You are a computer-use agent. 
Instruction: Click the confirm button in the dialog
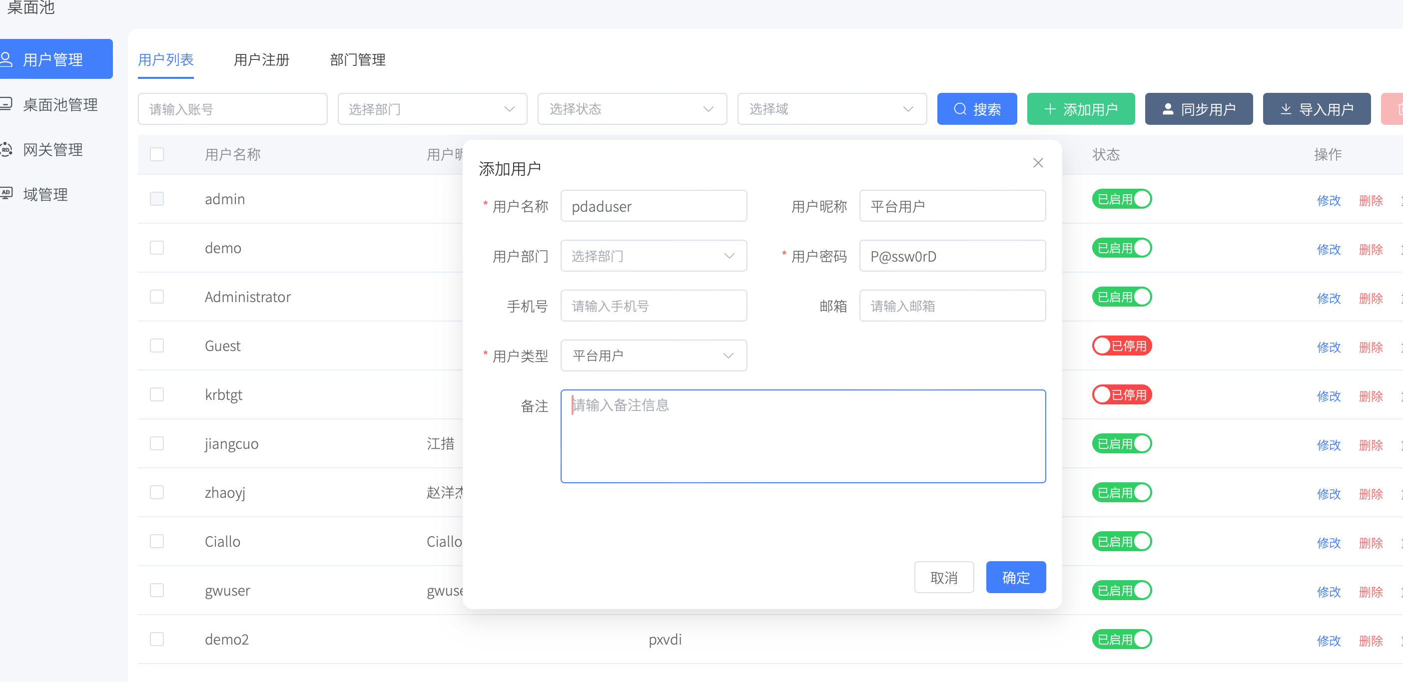click(x=1015, y=577)
